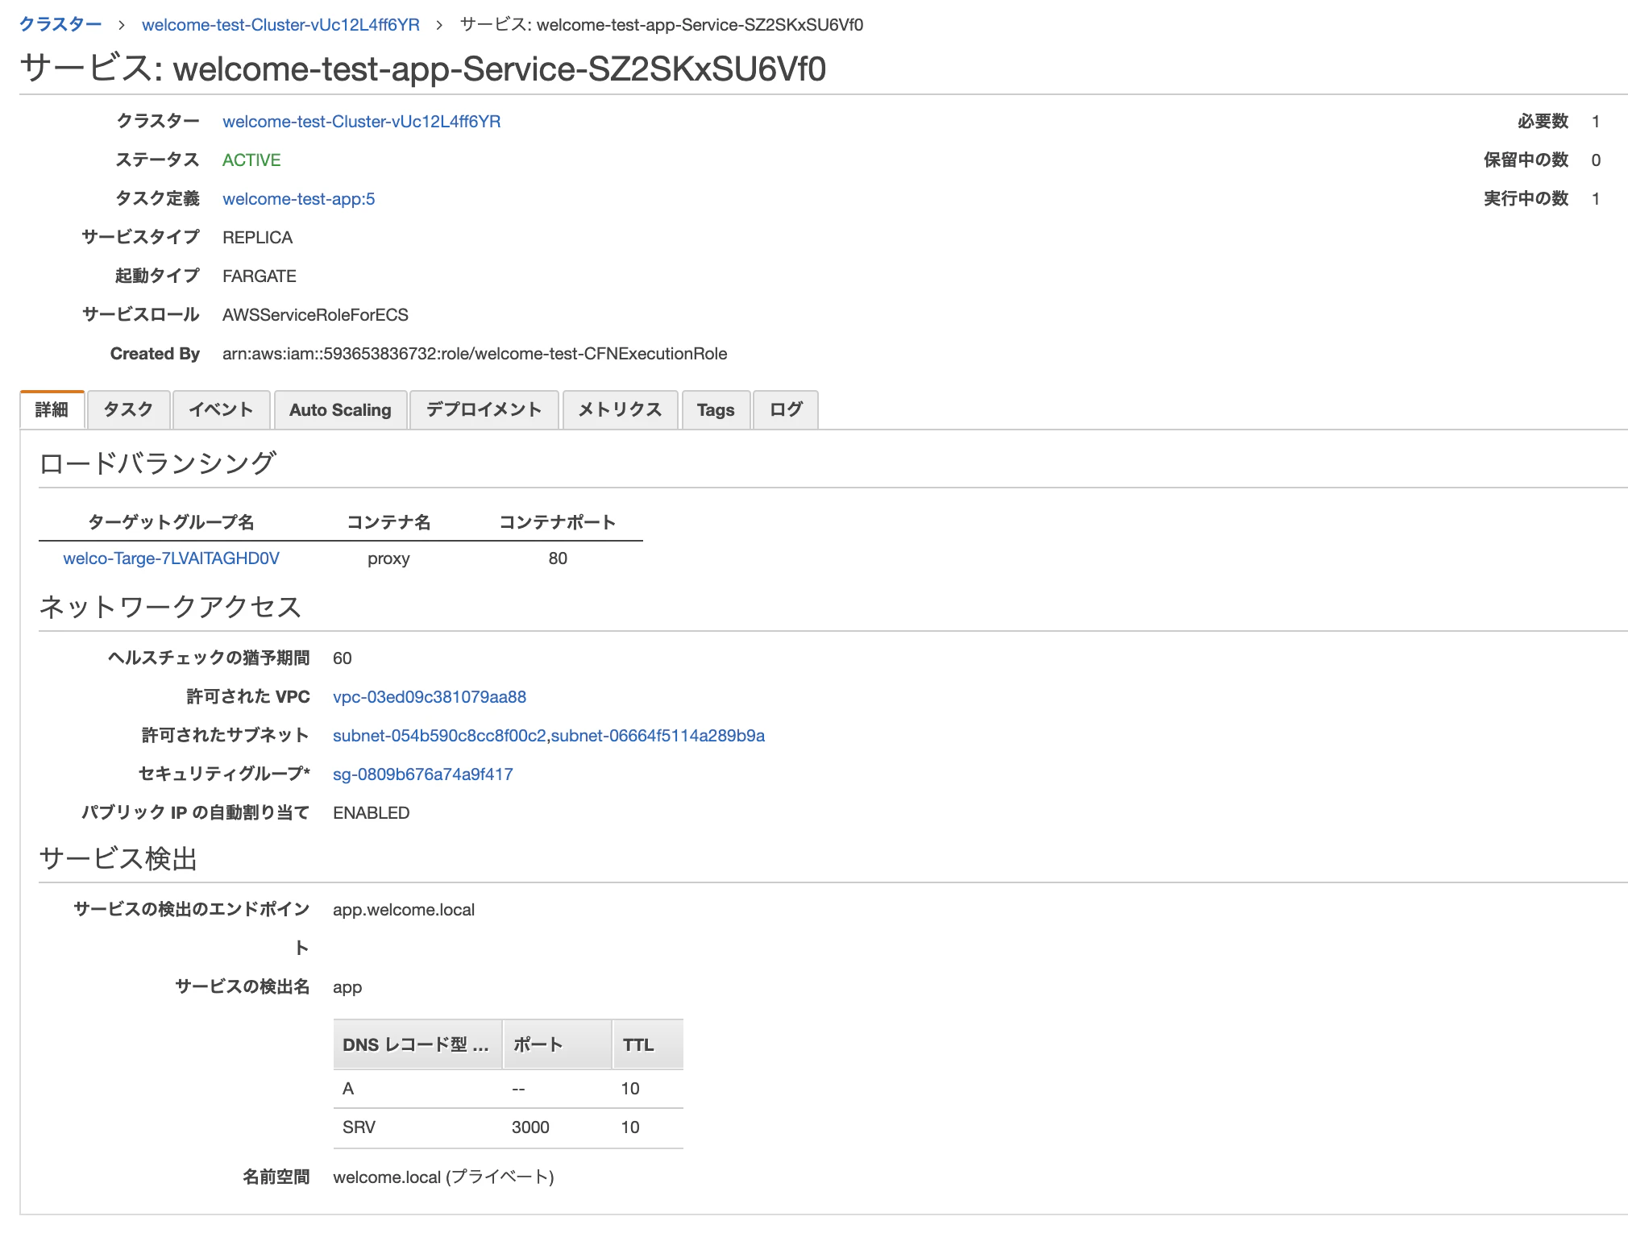1628x1233 pixels.
Task: Click the proxy container name cell
Action: point(388,558)
